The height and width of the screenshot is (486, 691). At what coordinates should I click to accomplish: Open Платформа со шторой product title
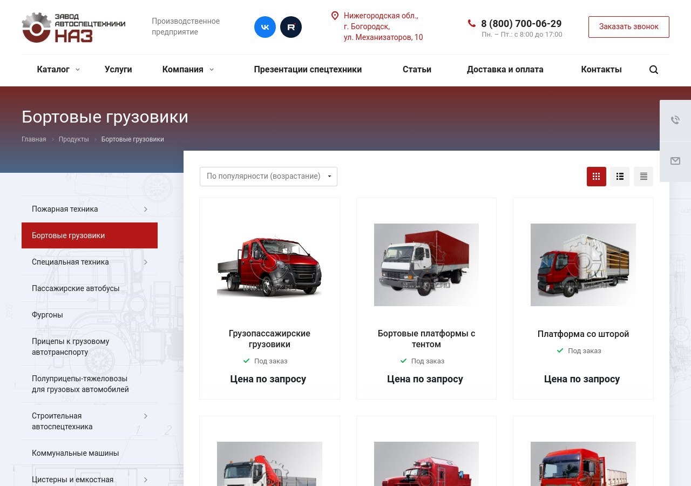click(584, 334)
